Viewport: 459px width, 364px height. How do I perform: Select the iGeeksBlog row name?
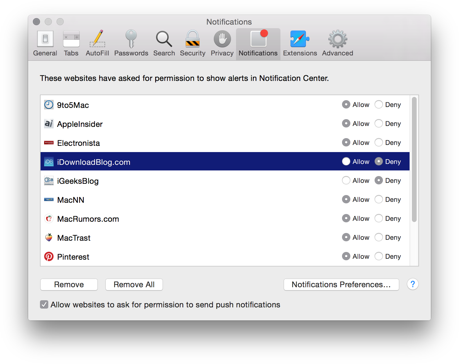(78, 181)
